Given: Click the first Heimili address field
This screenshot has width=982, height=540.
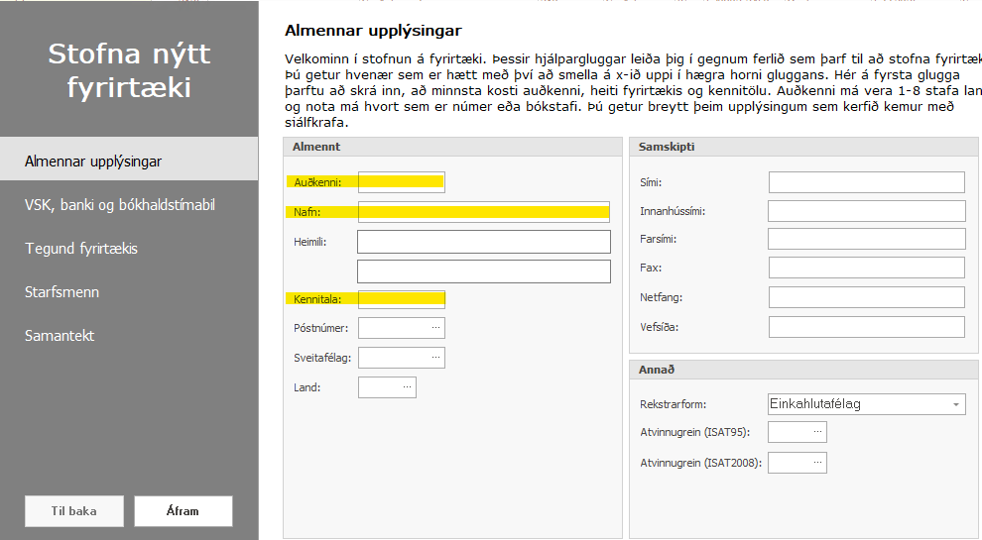Looking at the screenshot, I should (484, 242).
